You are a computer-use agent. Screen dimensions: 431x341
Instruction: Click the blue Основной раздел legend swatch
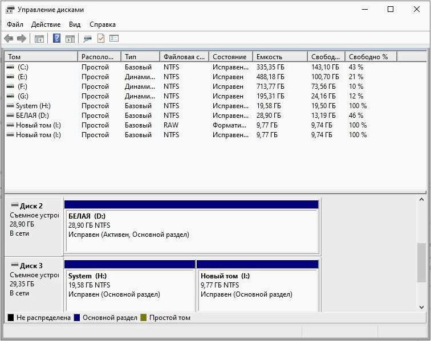(x=77, y=318)
